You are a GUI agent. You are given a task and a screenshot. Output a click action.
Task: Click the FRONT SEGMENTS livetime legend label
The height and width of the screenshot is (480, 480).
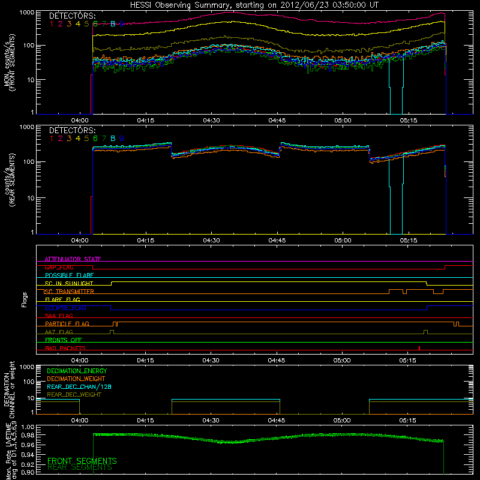tap(82, 461)
